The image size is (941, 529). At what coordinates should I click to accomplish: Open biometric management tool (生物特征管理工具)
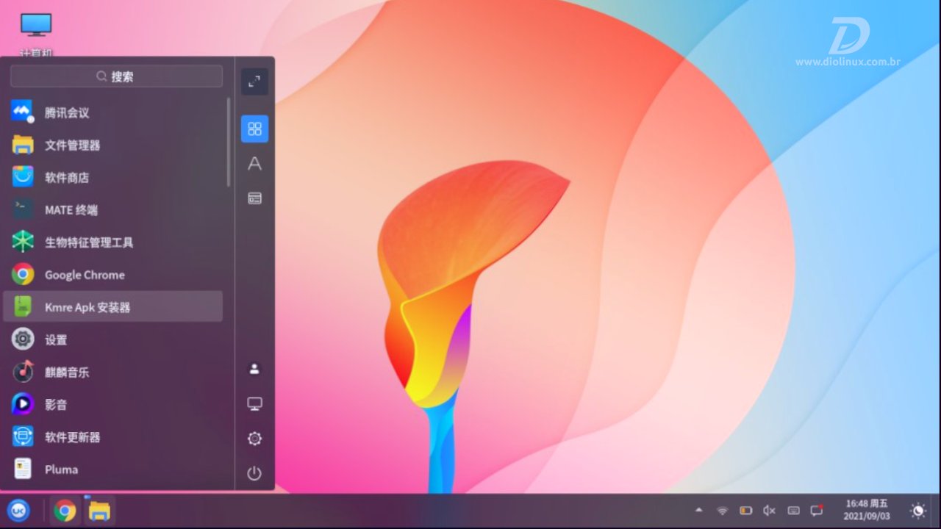tap(113, 242)
